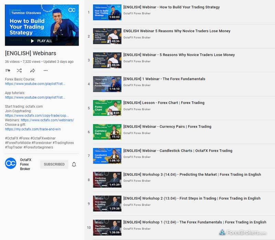The height and width of the screenshot is (240, 275).
Task: Open the OctaFX channel avatar logo
Action: [x=11, y=163]
